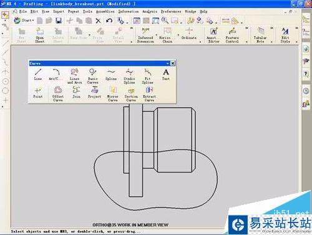Click the graduation cap Training icon in sidebar
The image size is (312, 235).
tap(306, 61)
